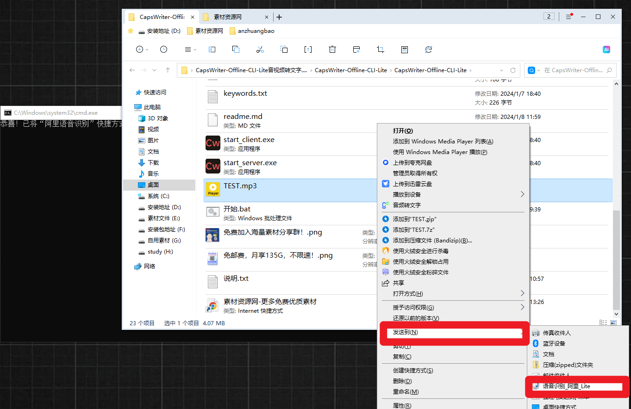The height and width of the screenshot is (409, 631).
Task: Click the New folder toolbar icon
Action: pyautogui.click(x=356, y=50)
